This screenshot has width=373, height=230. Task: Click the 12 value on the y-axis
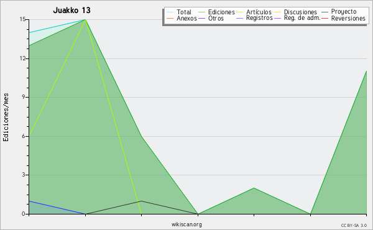[x=22, y=58]
